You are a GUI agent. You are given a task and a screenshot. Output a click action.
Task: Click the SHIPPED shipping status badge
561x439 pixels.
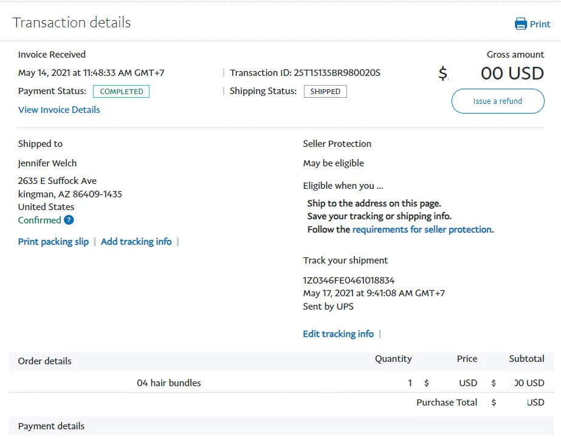point(325,92)
